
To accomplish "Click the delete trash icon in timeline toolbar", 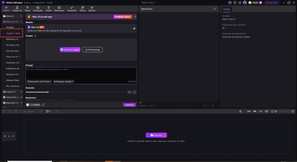I will [16, 111].
